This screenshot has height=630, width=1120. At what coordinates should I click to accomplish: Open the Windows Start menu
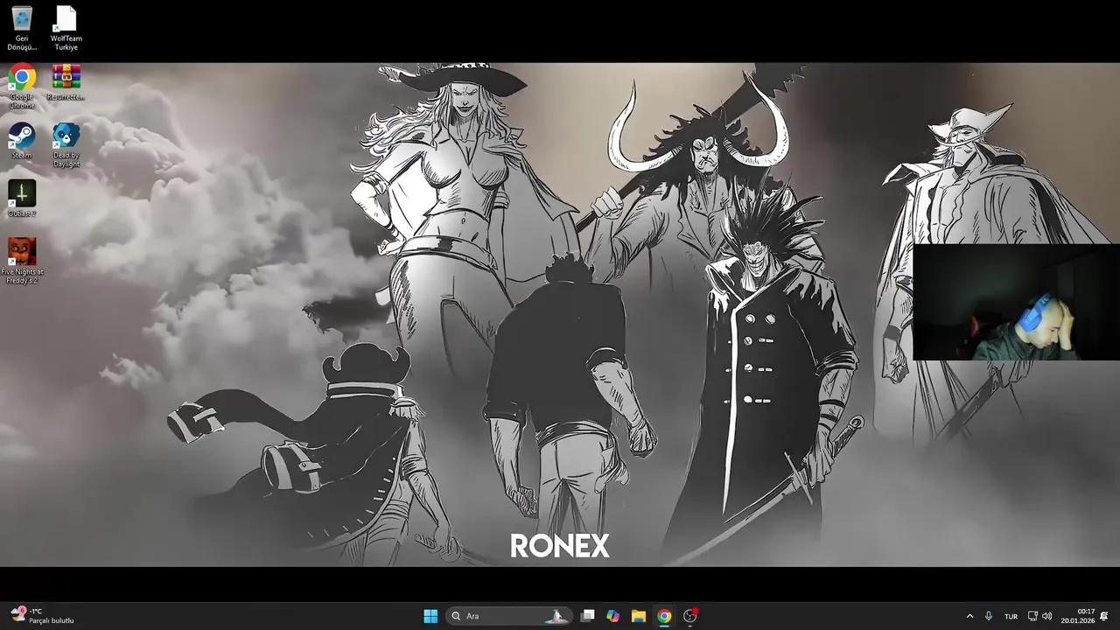[x=430, y=616]
